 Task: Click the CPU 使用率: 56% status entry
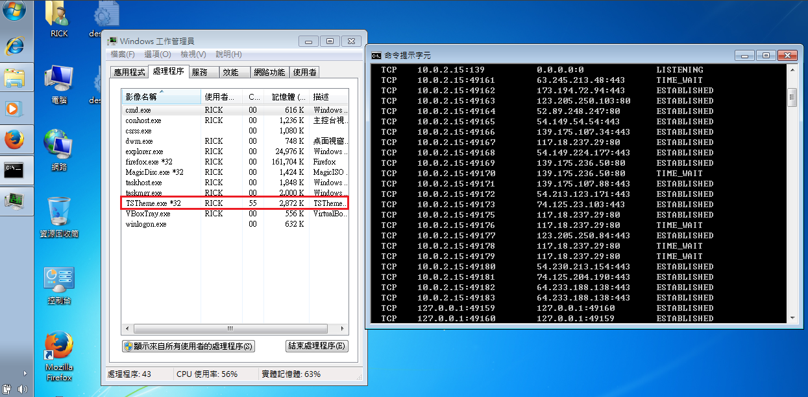[x=207, y=374]
